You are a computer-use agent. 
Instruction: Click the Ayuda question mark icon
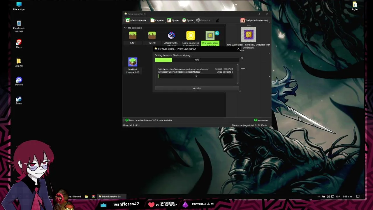point(184,20)
